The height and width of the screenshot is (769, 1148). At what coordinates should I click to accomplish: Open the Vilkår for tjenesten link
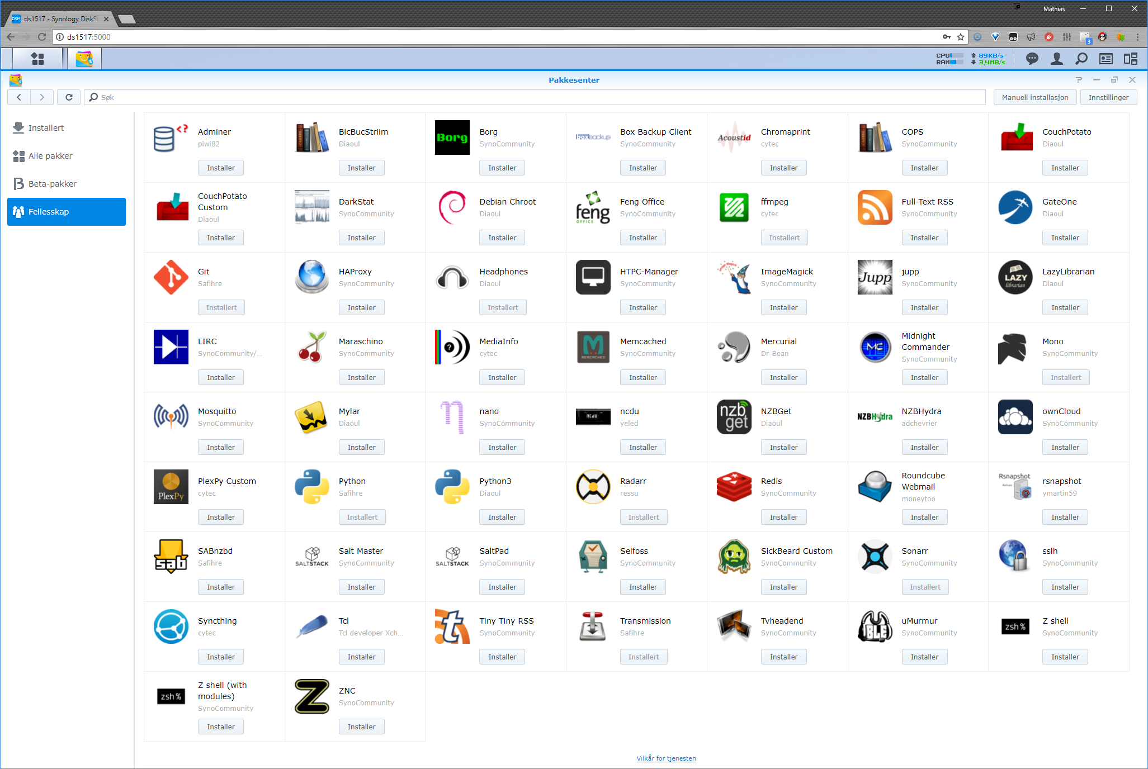pos(666,758)
